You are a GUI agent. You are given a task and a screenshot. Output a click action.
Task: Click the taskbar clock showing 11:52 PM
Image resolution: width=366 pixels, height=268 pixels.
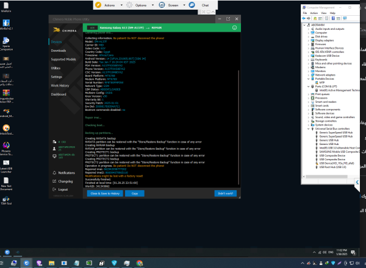(342, 252)
